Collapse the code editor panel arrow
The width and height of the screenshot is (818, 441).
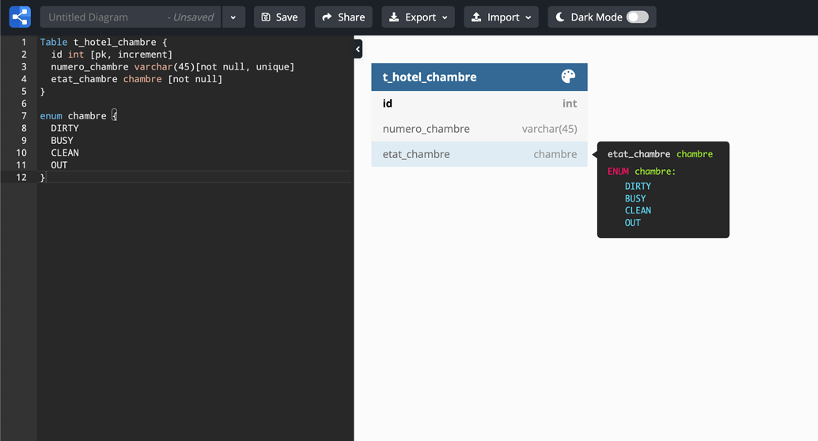358,49
